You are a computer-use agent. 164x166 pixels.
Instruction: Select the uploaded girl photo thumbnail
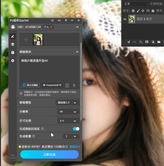[38, 39]
